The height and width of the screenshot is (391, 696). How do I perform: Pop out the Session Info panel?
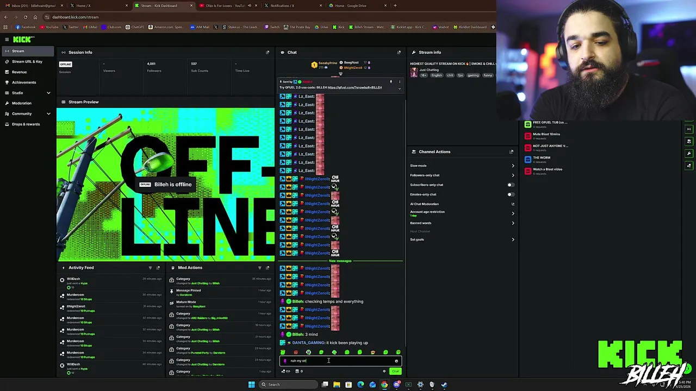(x=268, y=52)
